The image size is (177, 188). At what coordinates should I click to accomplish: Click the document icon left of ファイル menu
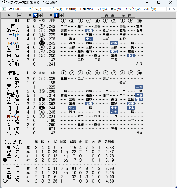(x=4, y=9)
